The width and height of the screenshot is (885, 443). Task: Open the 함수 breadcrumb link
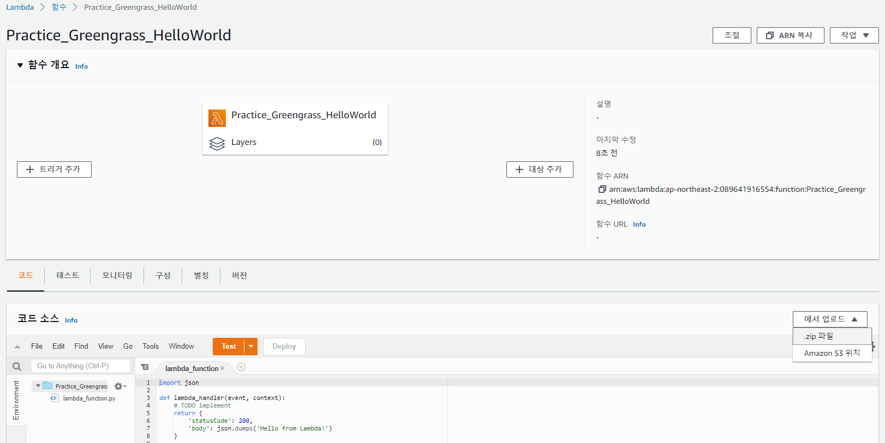point(59,7)
